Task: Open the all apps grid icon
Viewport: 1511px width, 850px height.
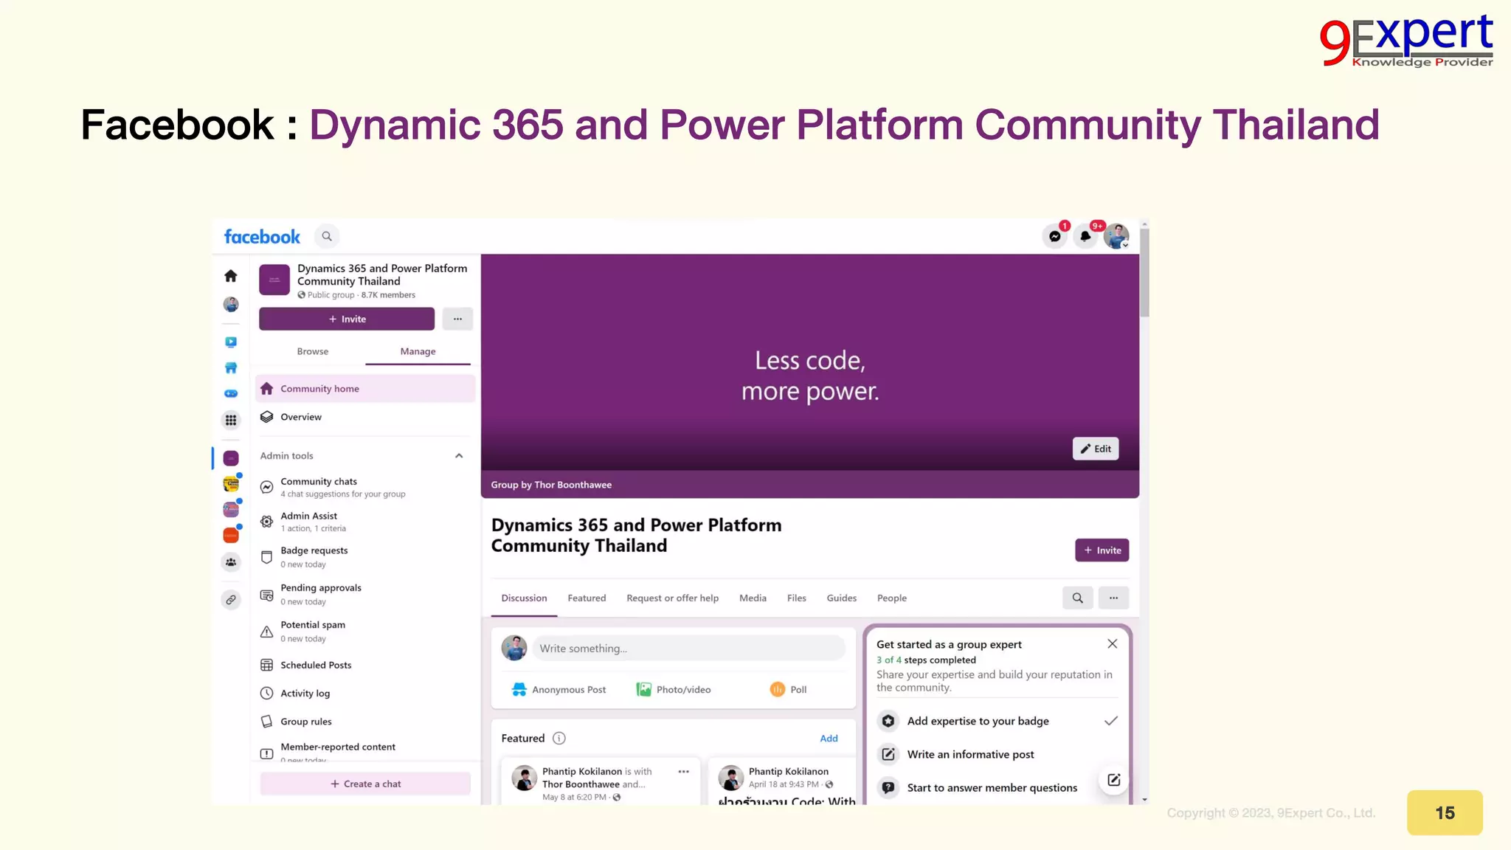Action: [231, 421]
